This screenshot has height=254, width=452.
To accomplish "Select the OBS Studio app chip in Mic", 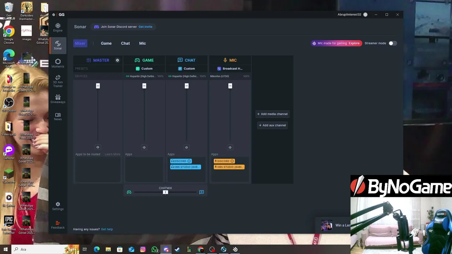I will click(x=229, y=167).
